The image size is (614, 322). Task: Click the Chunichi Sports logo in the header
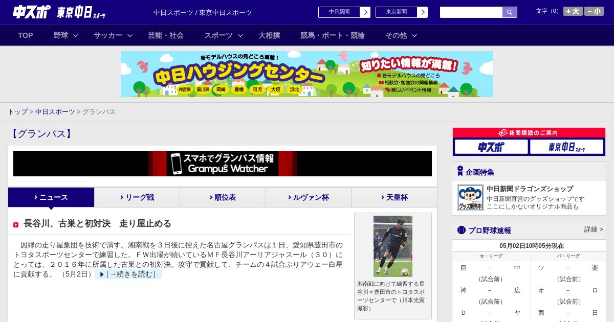click(32, 12)
